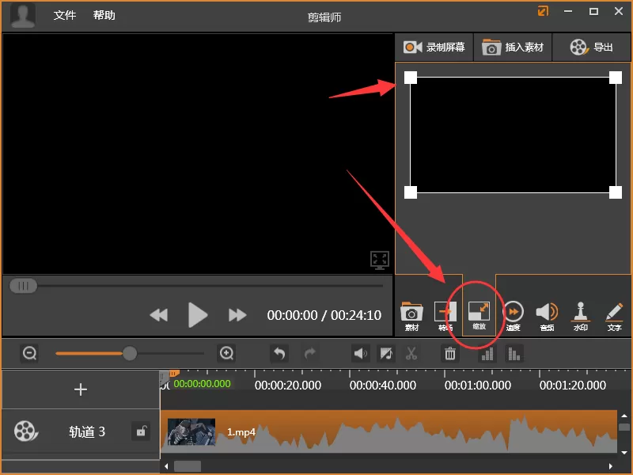Viewport: 633px width, 475px height.
Task: Click the bottom-left crop handle in zoom panel
Action: pos(411,192)
